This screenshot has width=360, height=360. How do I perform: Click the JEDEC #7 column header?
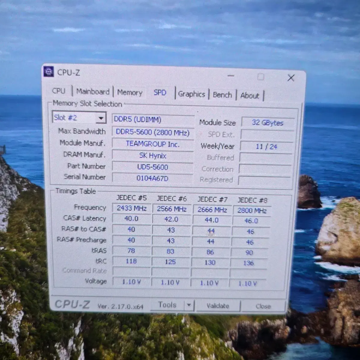coord(212,199)
